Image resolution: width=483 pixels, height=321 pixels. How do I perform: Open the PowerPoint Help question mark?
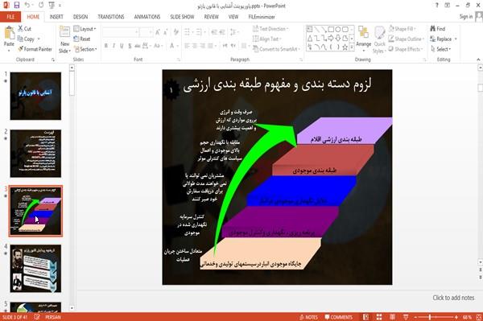436,6
